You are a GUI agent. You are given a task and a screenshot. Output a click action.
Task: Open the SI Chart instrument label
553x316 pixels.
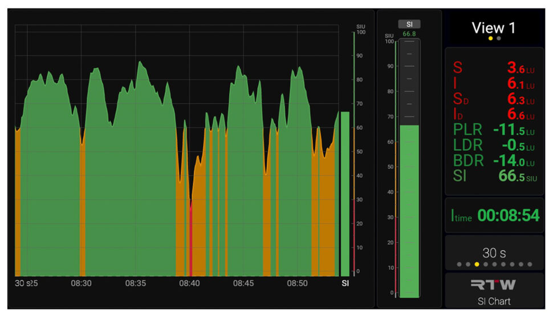(x=494, y=301)
